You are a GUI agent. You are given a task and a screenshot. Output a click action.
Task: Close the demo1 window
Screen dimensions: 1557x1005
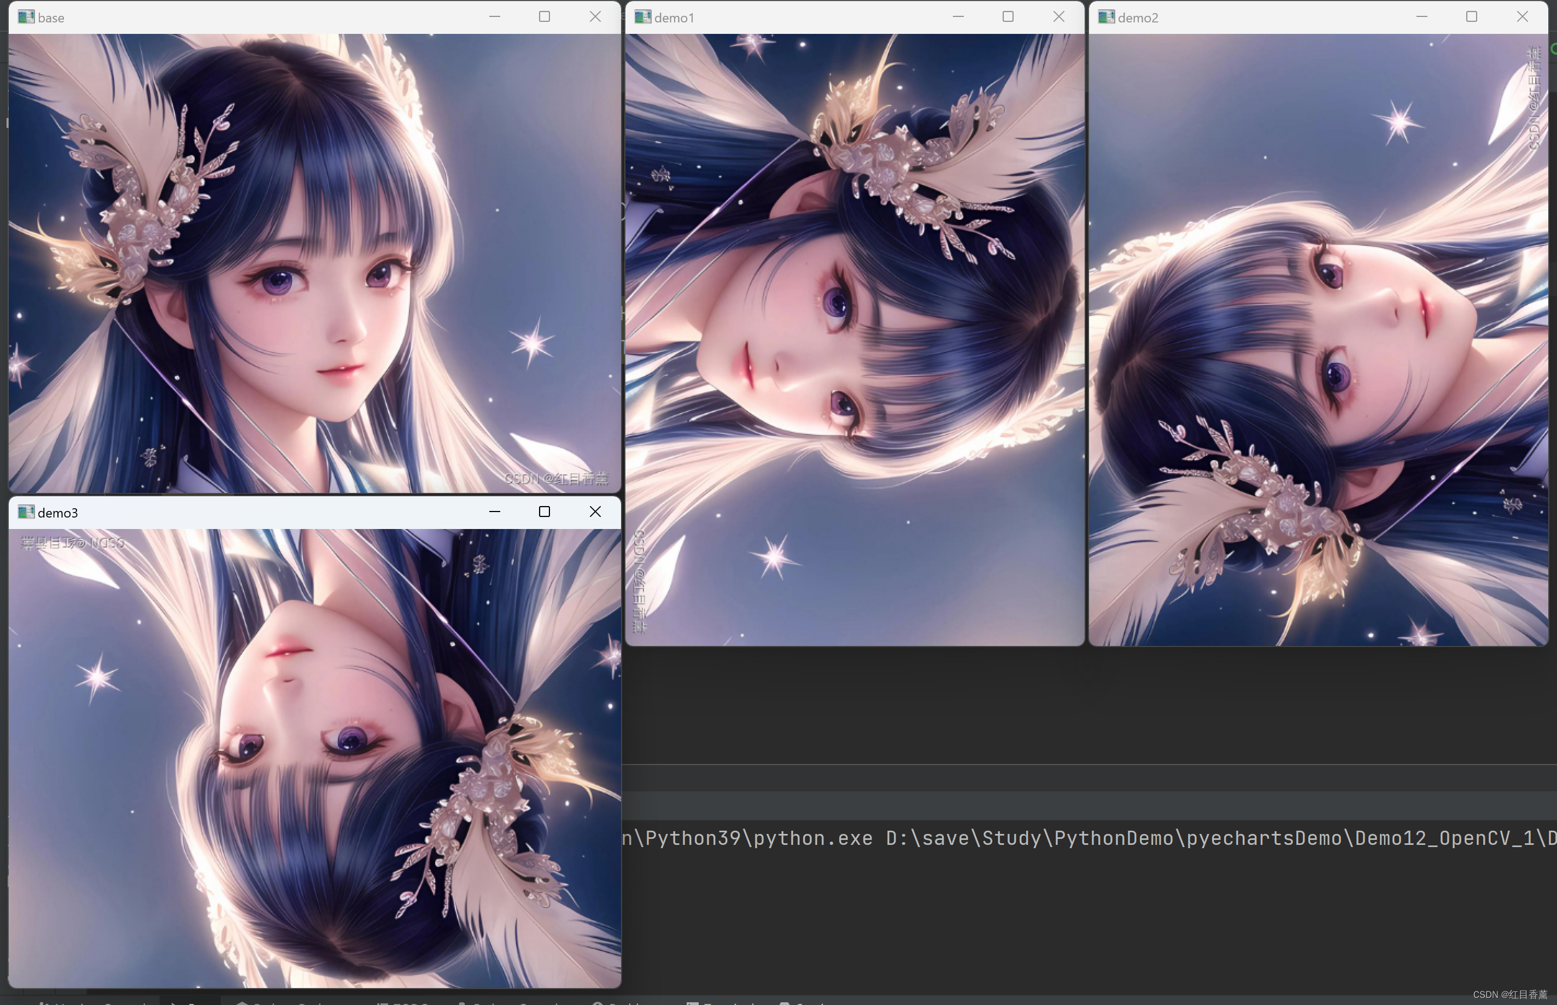click(1058, 17)
